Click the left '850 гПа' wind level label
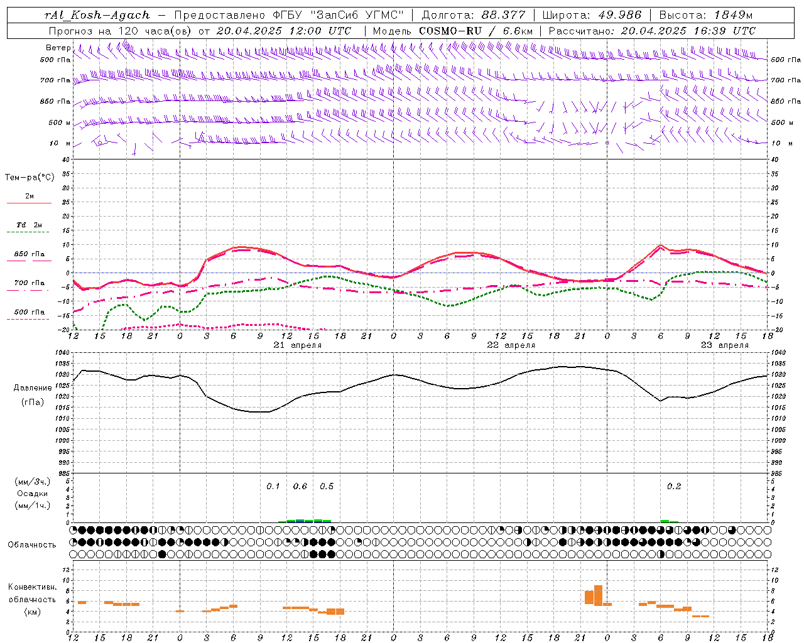Screen dimensions: 804x643 pos(55,101)
